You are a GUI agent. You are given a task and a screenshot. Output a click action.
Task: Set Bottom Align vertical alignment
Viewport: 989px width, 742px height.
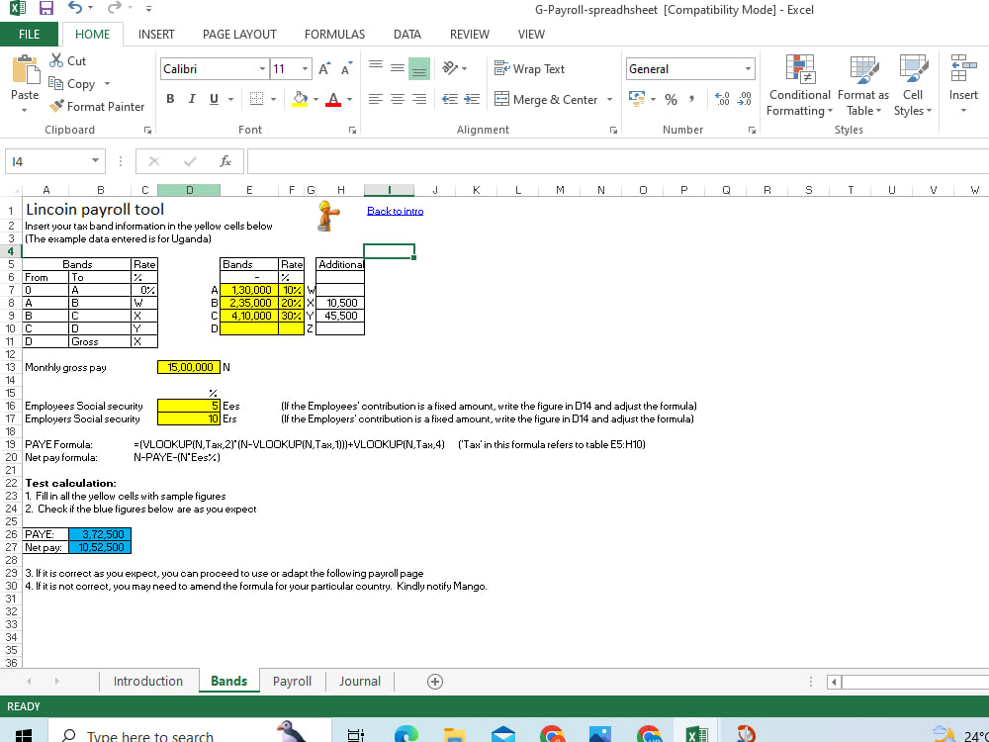click(418, 68)
